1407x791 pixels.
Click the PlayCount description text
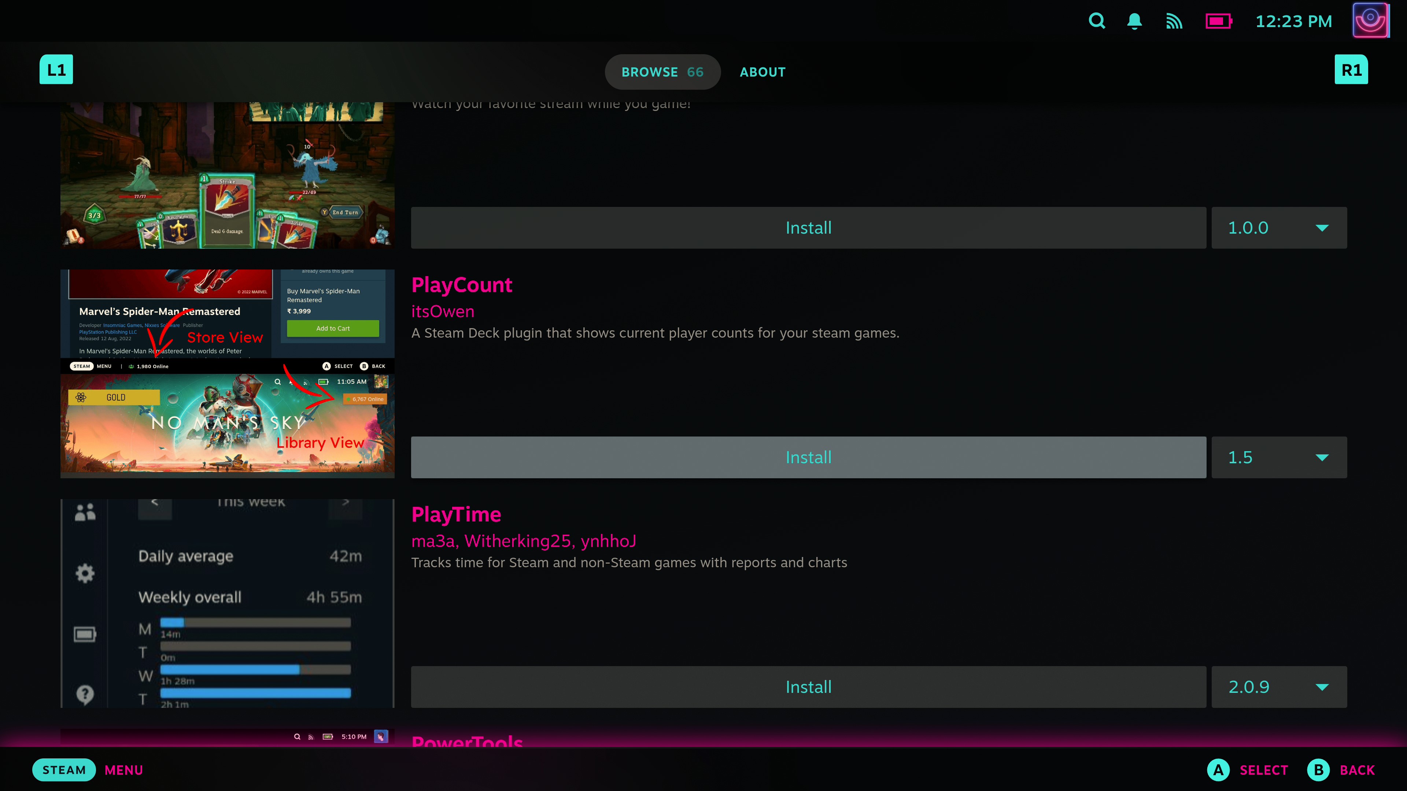tap(655, 333)
